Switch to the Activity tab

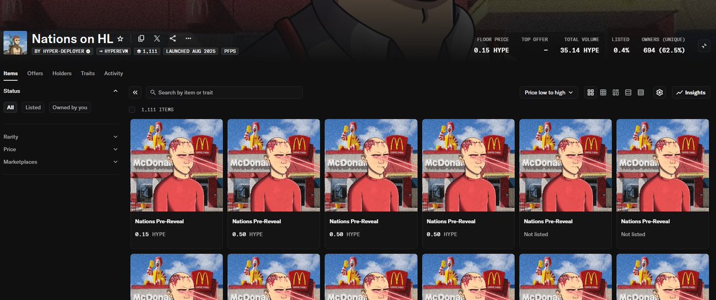pyautogui.click(x=113, y=73)
